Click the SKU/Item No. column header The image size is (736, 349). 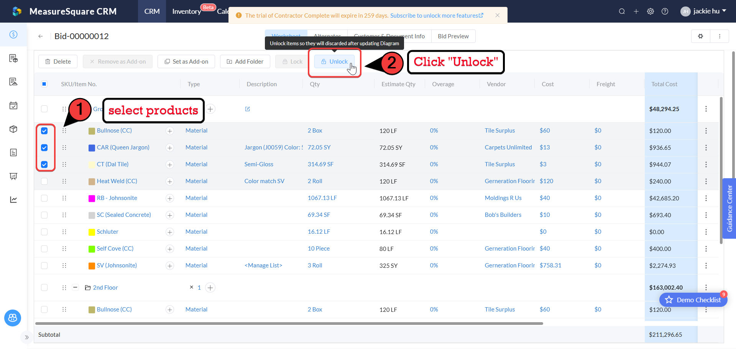coord(79,84)
